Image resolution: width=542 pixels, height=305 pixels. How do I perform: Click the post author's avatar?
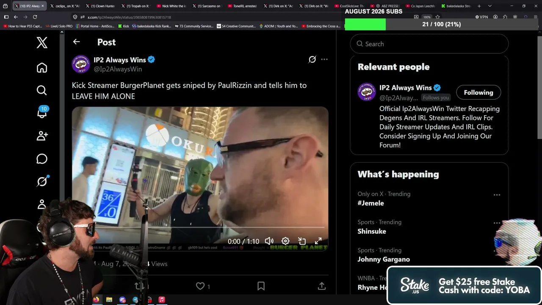tap(81, 64)
